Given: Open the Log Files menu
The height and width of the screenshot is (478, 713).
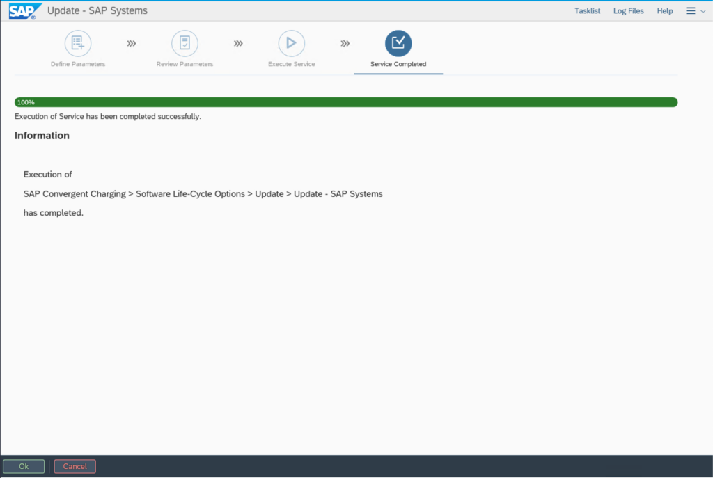Looking at the screenshot, I should (x=629, y=11).
